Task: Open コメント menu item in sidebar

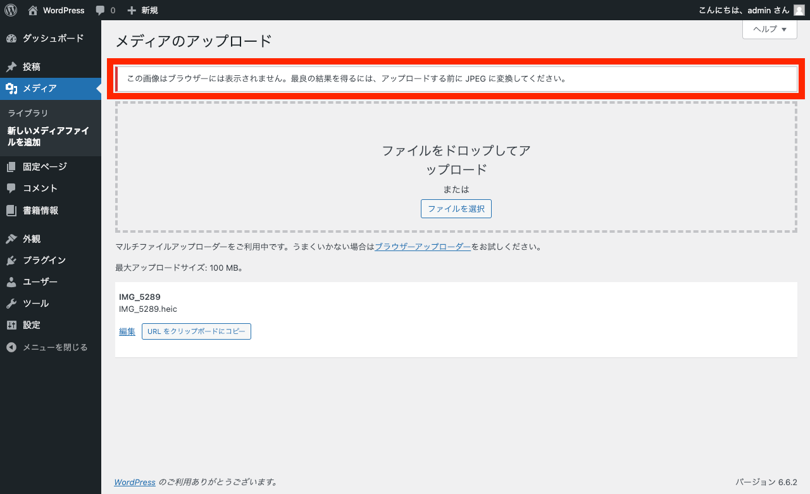Action: point(51,188)
